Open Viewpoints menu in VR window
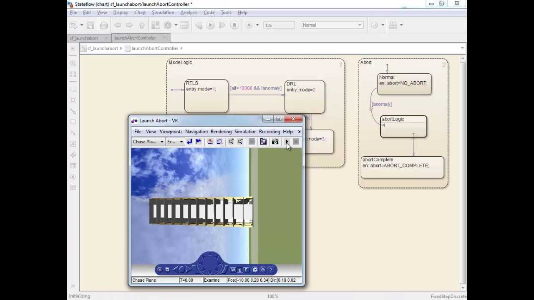534x300 pixels. click(x=171, y=132)
